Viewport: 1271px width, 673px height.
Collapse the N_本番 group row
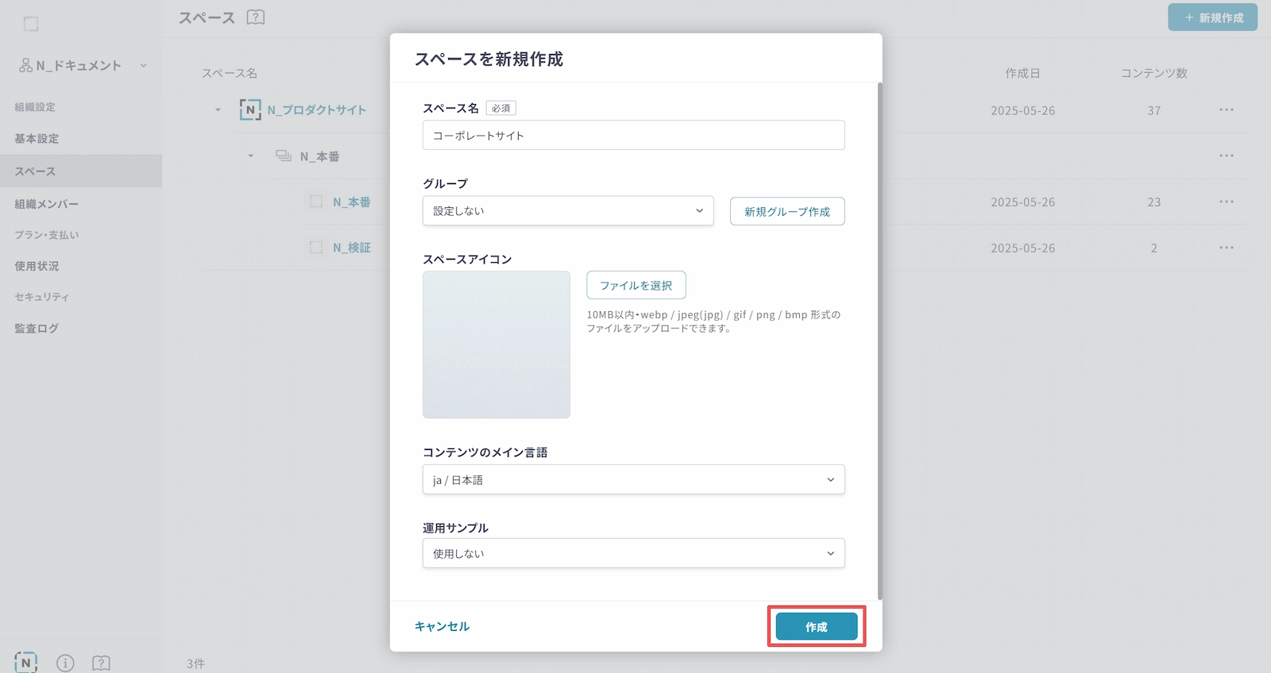pos(250,156)
